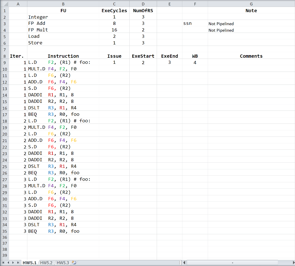295x266 pixels.
Task: Select column C header
Action: [x=114, y=4]
